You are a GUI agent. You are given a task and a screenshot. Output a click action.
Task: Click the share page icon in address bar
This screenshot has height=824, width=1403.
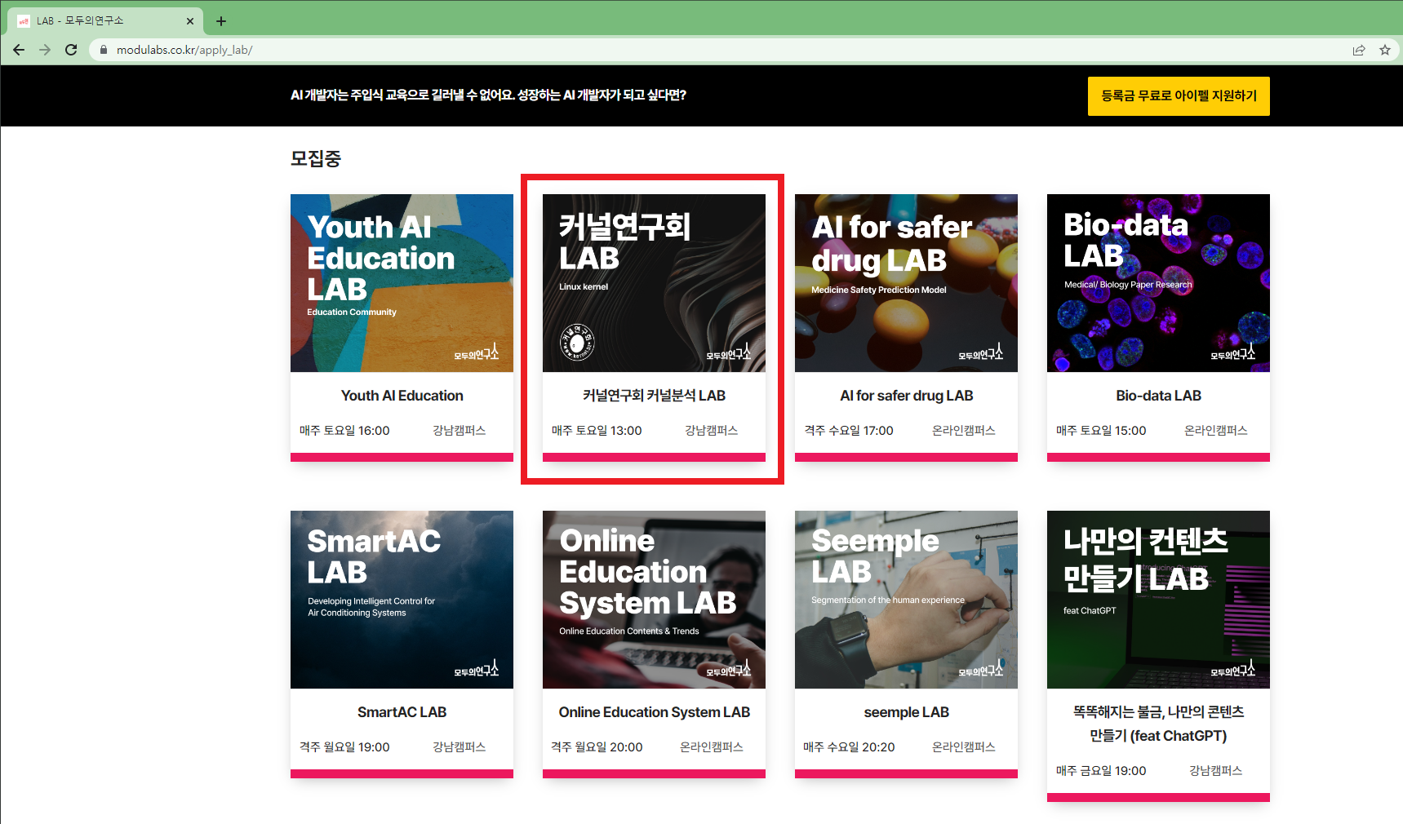coord(1359,50)
